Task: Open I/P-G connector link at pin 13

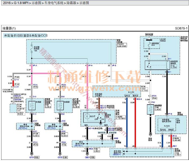Action: coord(175,136)
